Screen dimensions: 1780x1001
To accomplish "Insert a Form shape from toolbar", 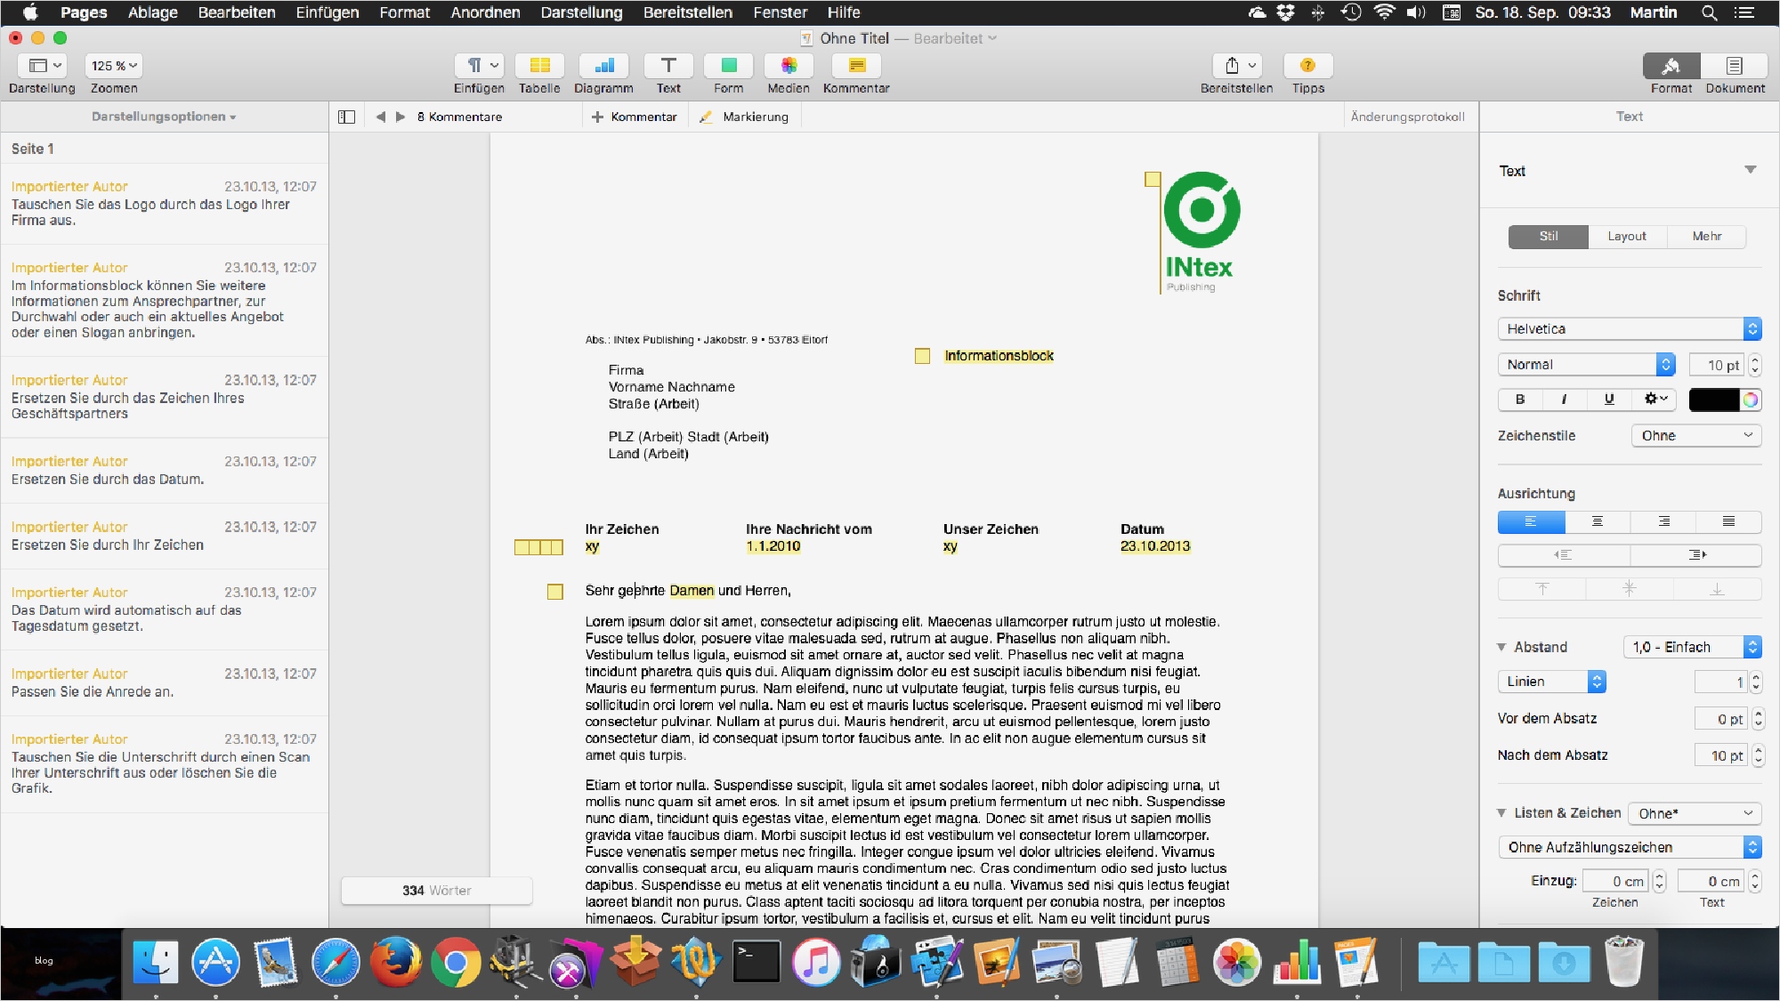I will coord(728,66).
